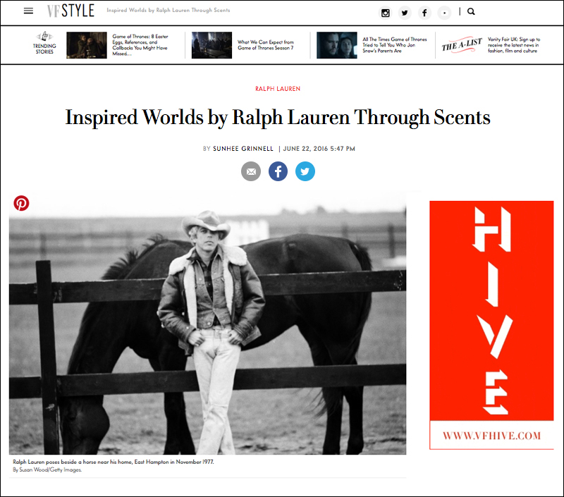
Task: Click the red HIVE advertisement banner
Action: 490,324
